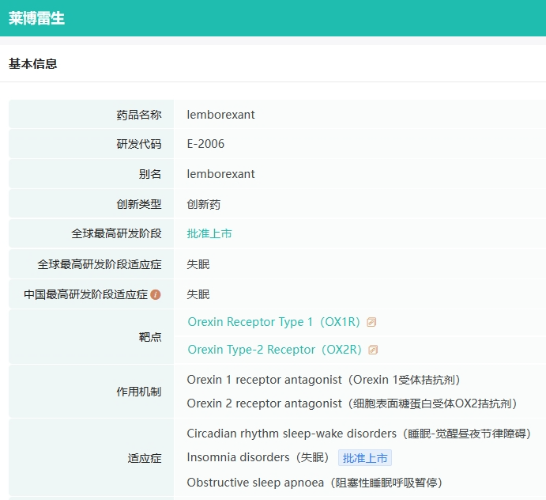This screenshot has width=546, height=500.
Task: Click the 批准上市 link in 全球最高研发阶段 row
Action: coord(209,233)
